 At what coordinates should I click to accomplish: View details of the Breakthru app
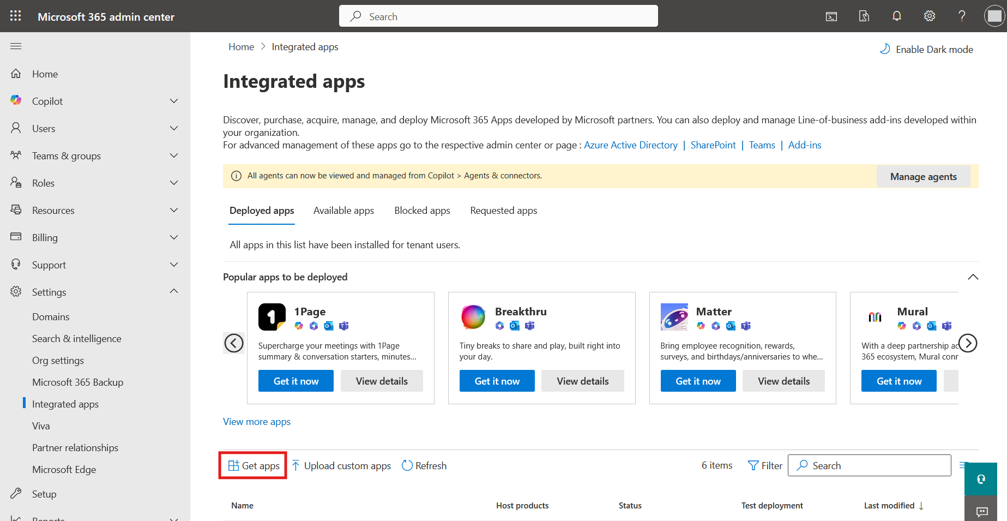[x=582, y=381]
